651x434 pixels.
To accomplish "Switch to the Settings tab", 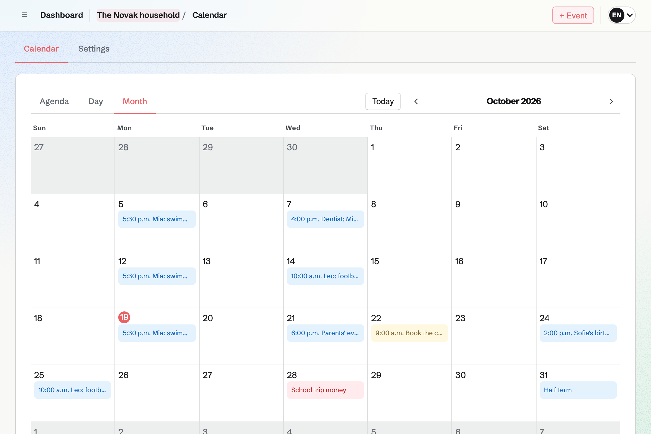I will click(94, 49).
